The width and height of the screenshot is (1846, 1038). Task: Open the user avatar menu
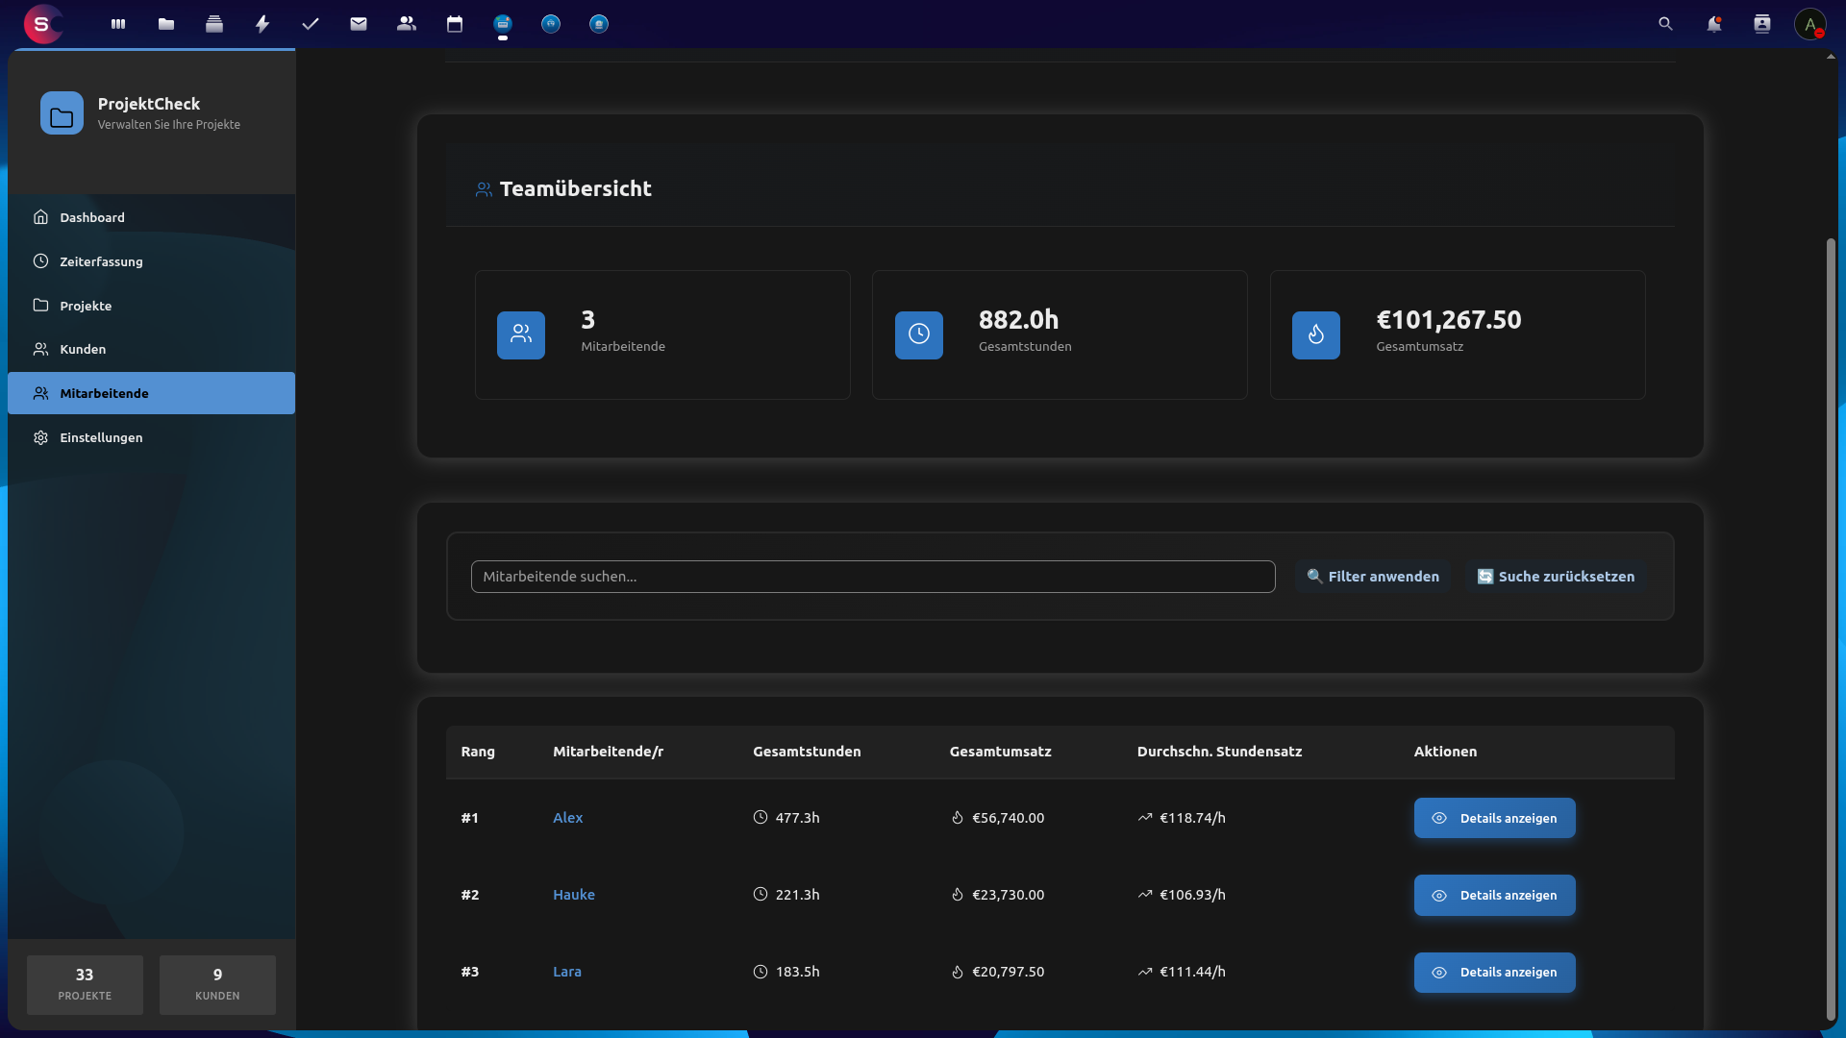click(1811, 24)
